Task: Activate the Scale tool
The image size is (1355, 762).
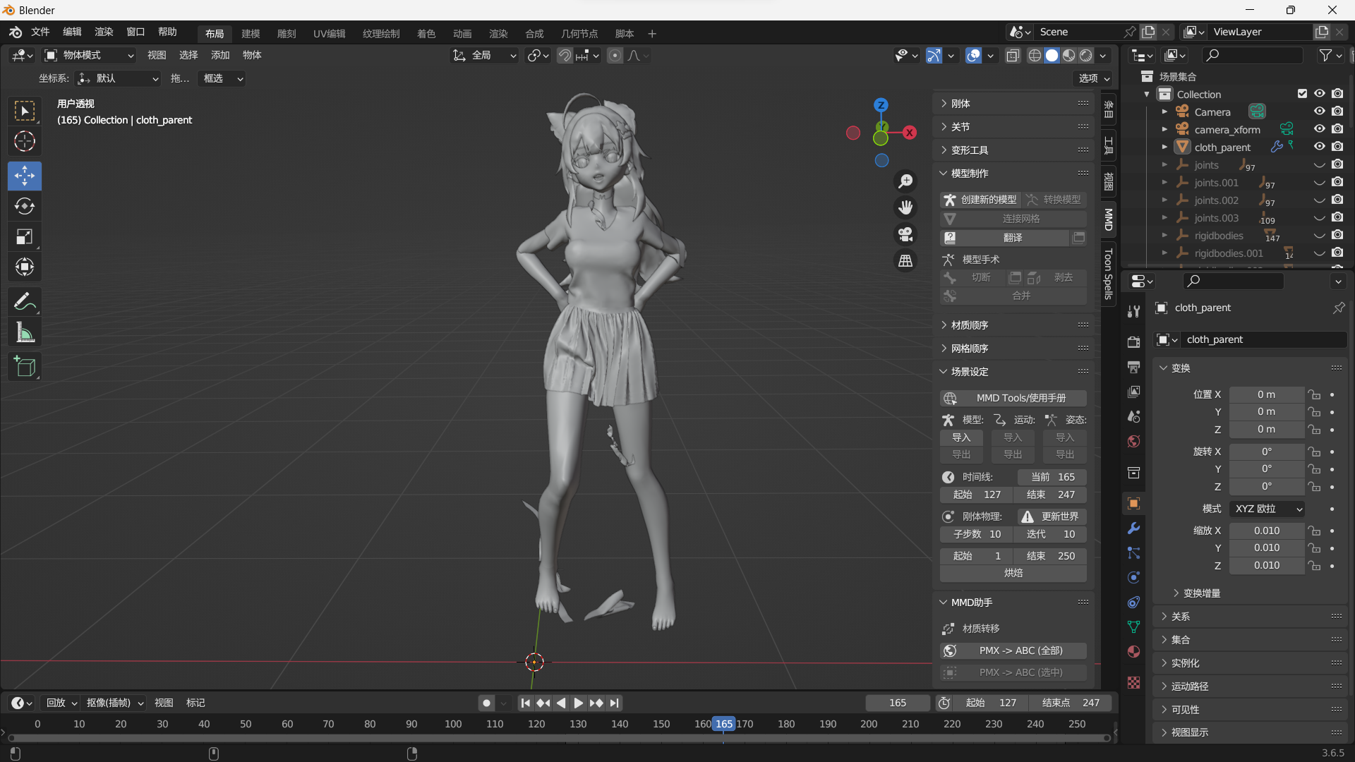Action: click(x=25, y=236)
